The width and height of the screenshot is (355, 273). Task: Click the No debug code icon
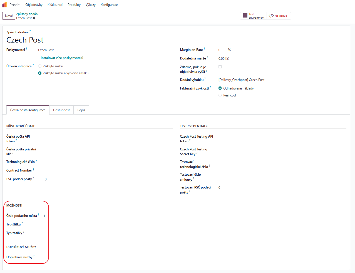point(271,16)
